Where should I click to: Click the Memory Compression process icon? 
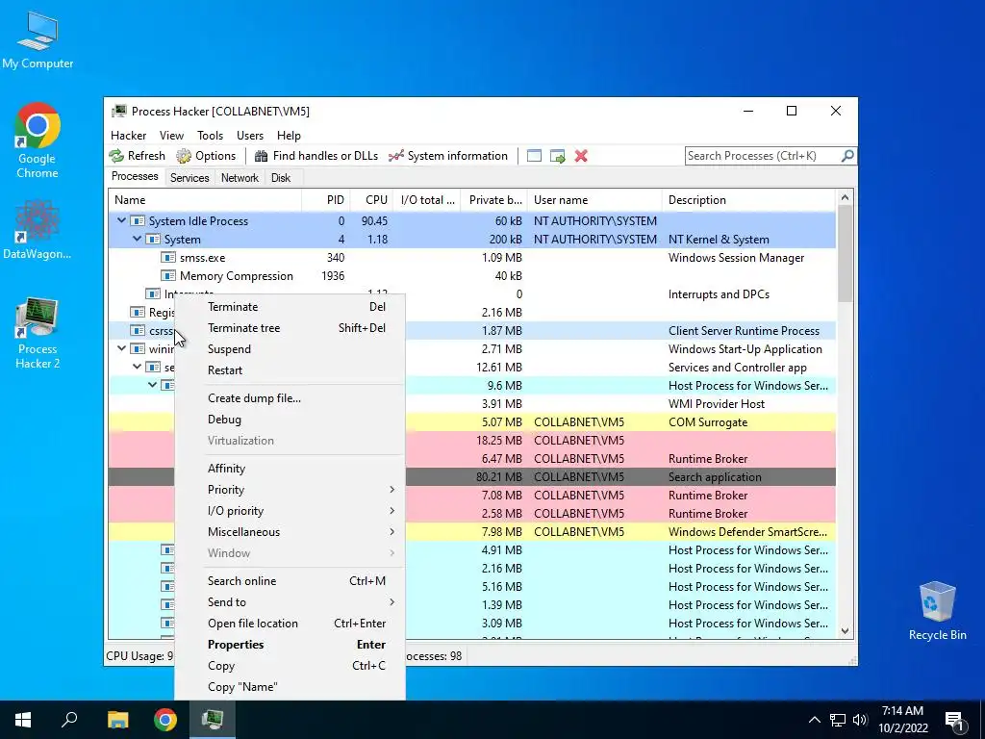click(167, 276)
